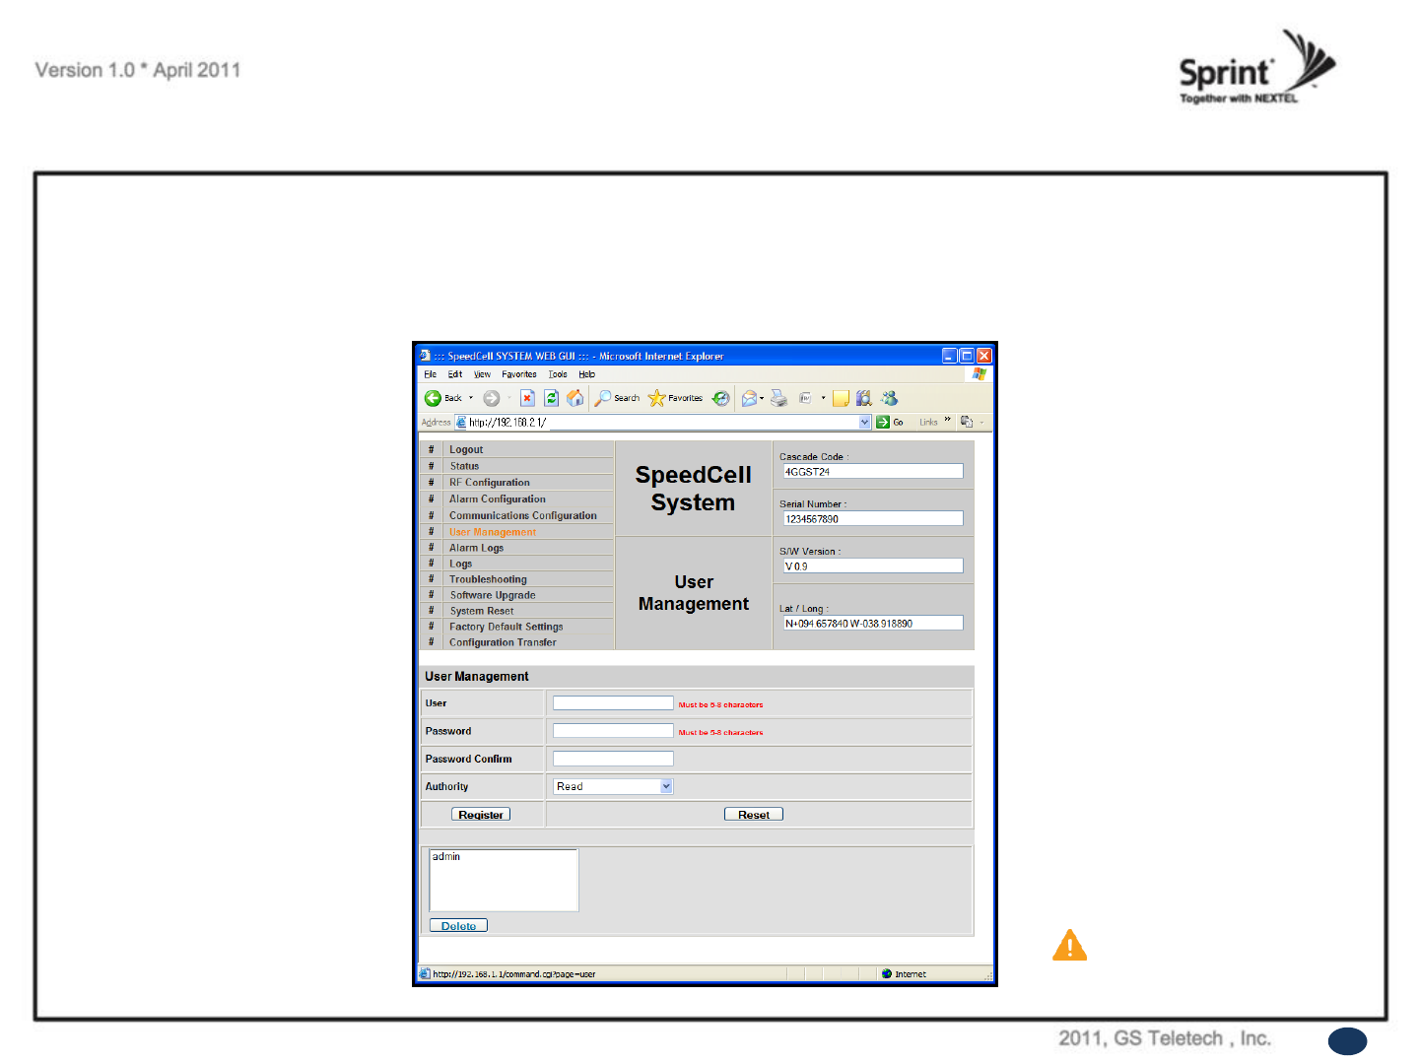Open Configuration Transfer page
This screenshot has height=1064, width=1419.
point(503,642)
